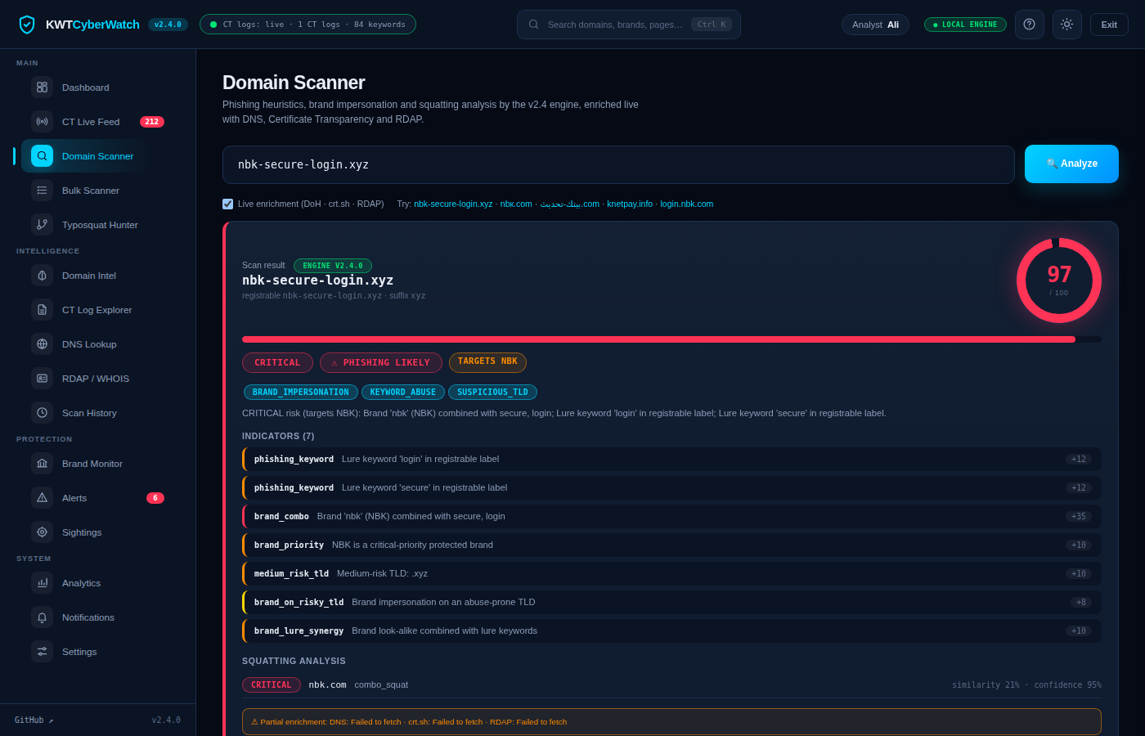Click the BRAND_IMPERSONATION tag
Screen dimensions: 1145x736
[301, 393]
